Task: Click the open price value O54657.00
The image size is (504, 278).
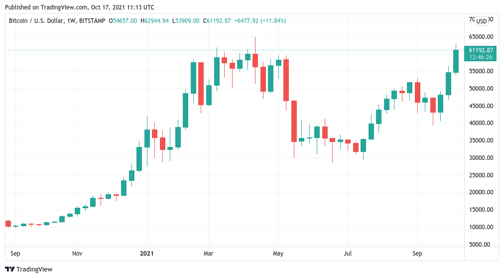Action: point(122,21)
